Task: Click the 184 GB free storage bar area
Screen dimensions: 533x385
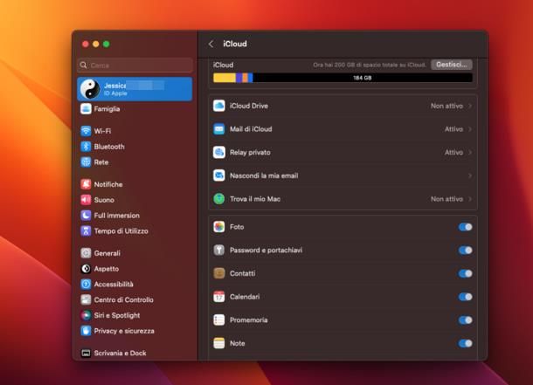Action: coord(363,78)
